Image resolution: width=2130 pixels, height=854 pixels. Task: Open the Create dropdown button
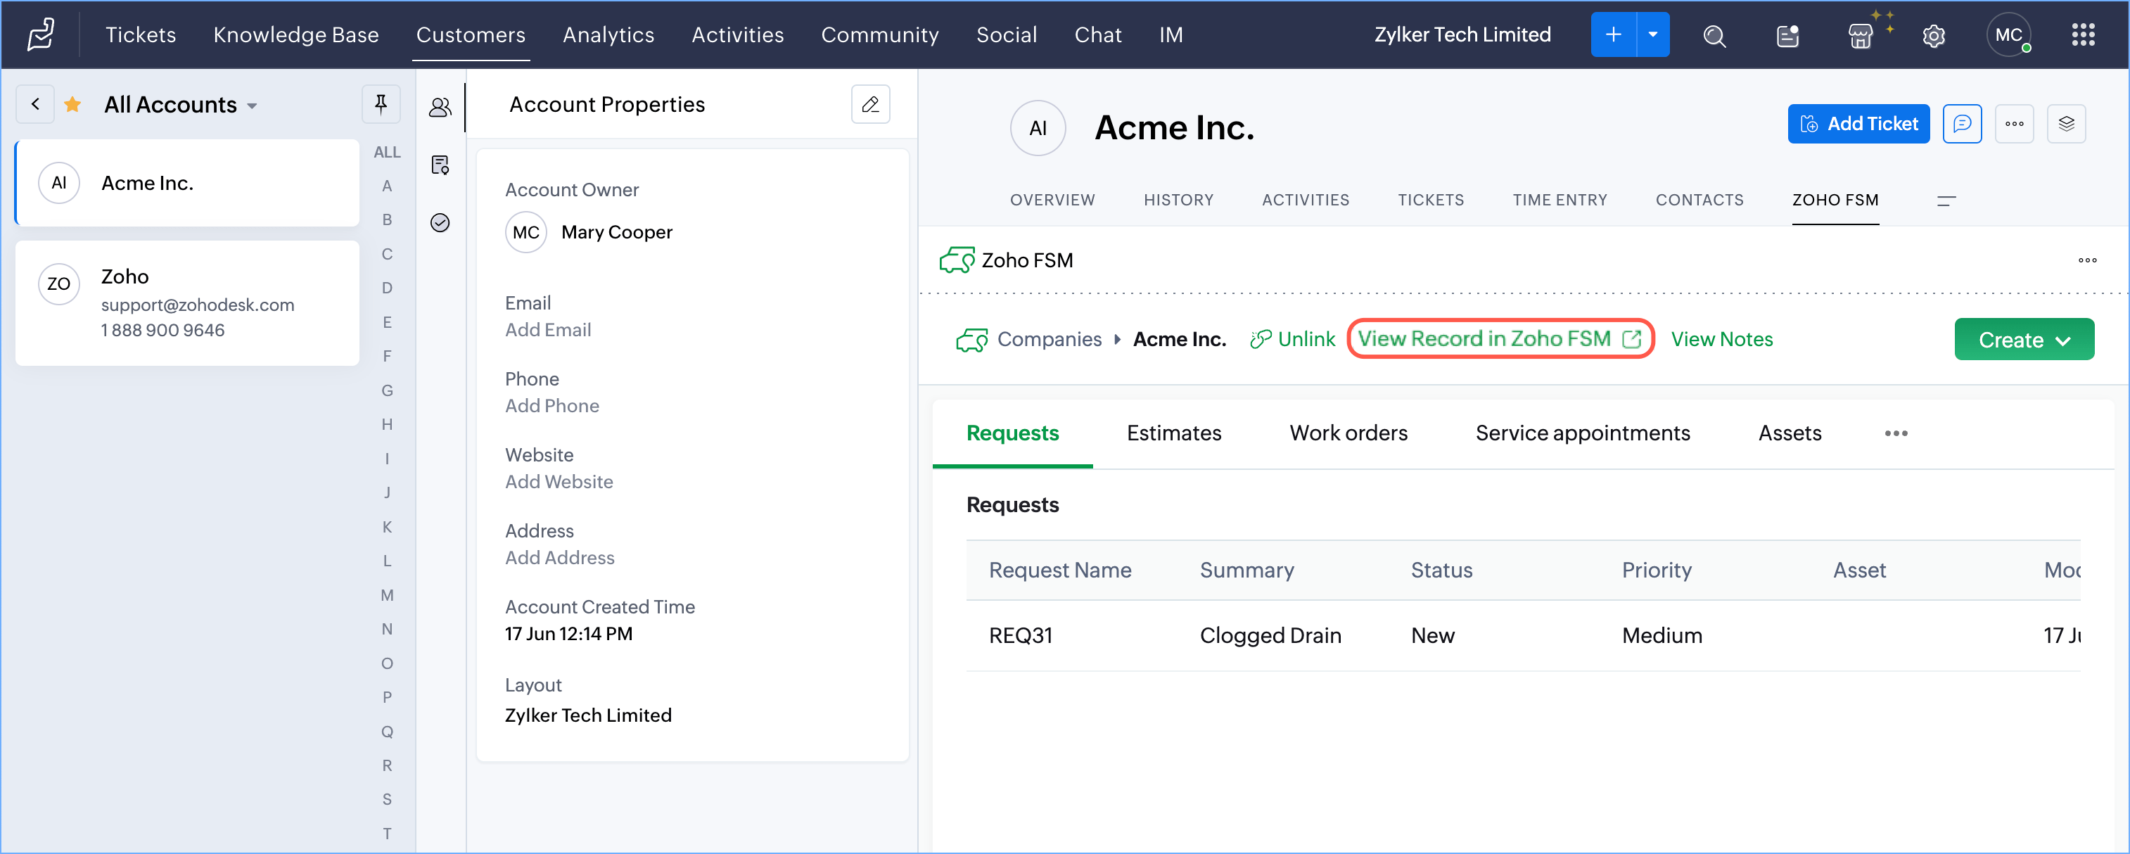(2023, 340)
